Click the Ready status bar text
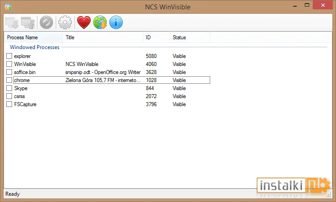This screenshot has height=202, width=336. 12,194
